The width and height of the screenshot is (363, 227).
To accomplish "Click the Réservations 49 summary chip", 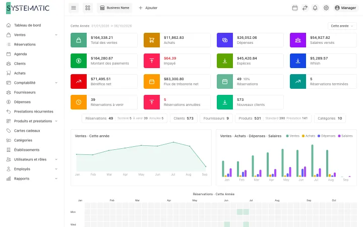I will point(125,118).
